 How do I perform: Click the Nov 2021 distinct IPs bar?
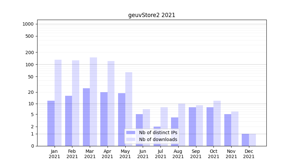point(228,130)
